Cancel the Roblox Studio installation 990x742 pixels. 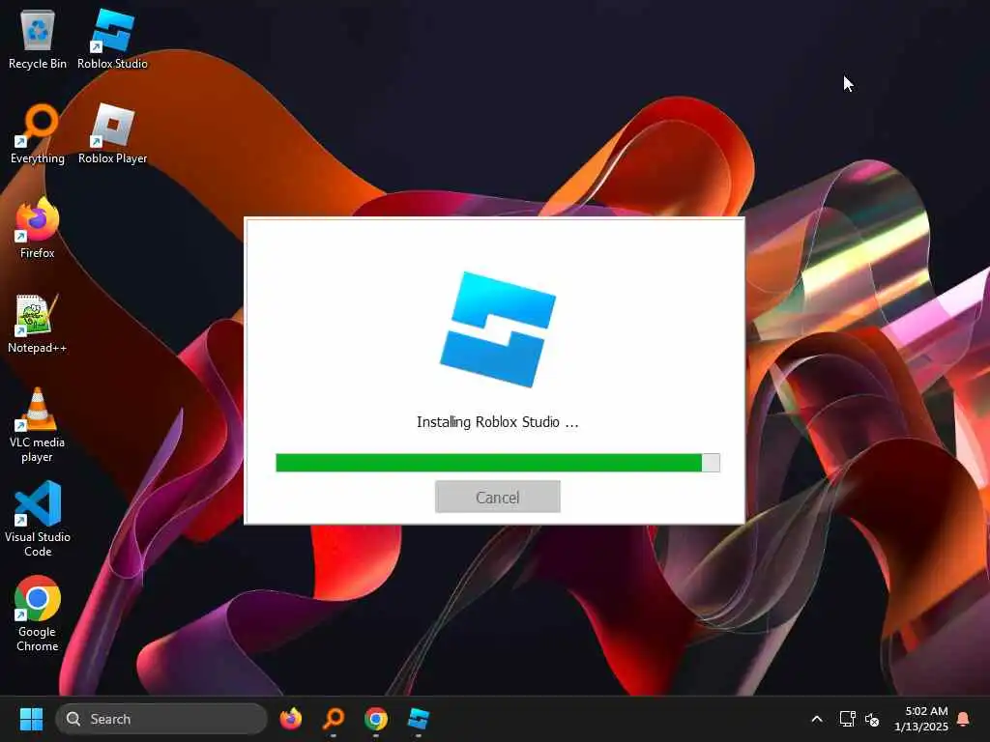[x=498, y=498]
